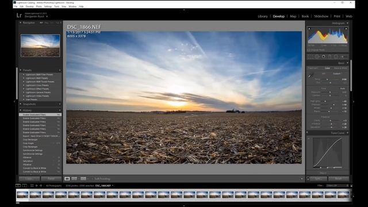Click the Loupe view icon in toolbar
Image resolution: width=368 pixels, height=207 pixels.
point(67,179)
